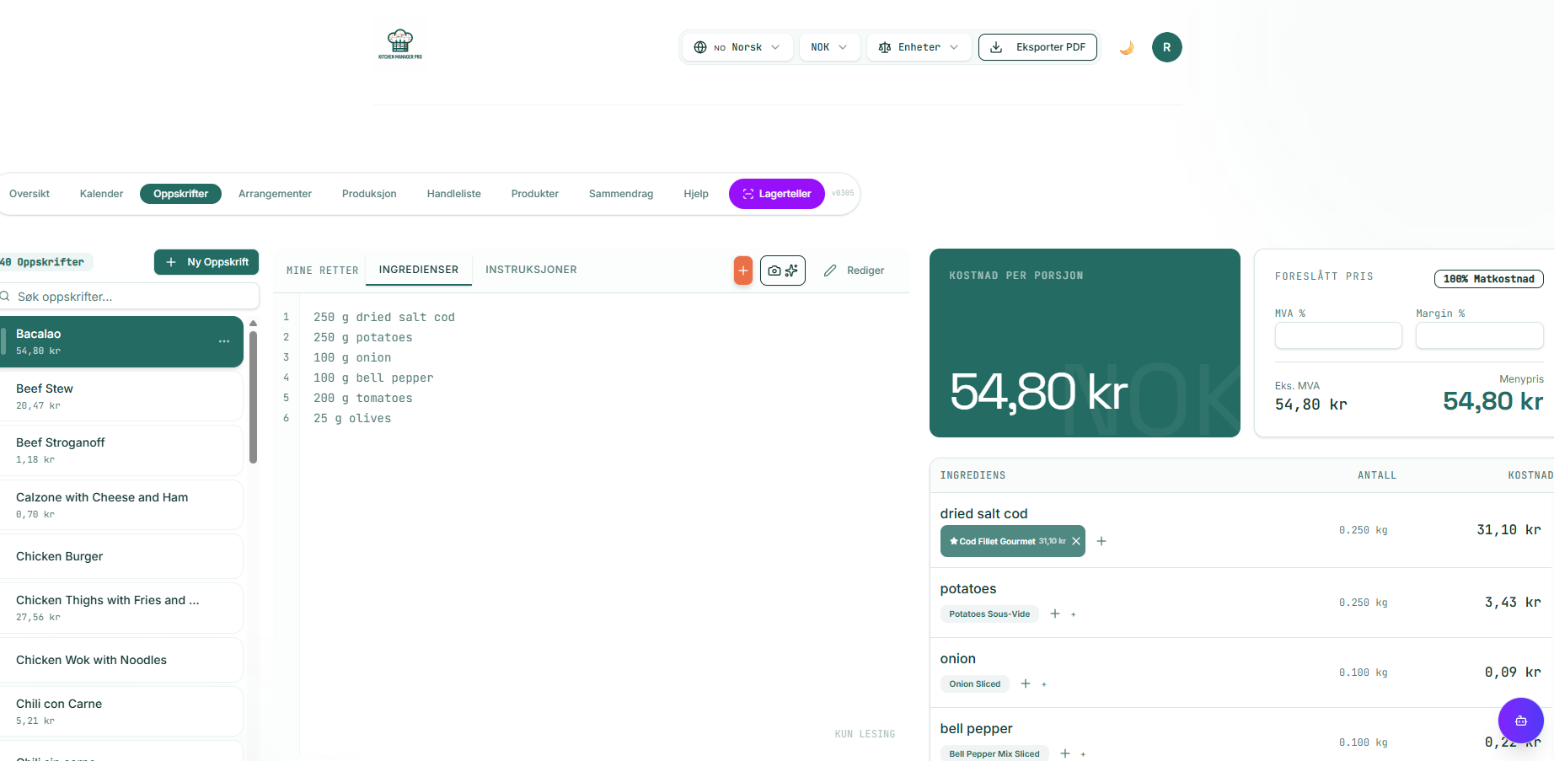This screenshot has width=1554, height=761.
Task: Add product to dried salt cod
Action: 1101,541
